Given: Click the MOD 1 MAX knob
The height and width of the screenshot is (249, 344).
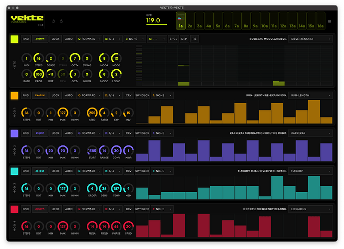Looking at the screenshot, I should (63, 113).
